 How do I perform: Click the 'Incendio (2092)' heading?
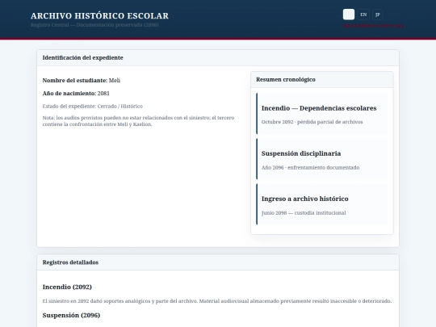[67, 287]
